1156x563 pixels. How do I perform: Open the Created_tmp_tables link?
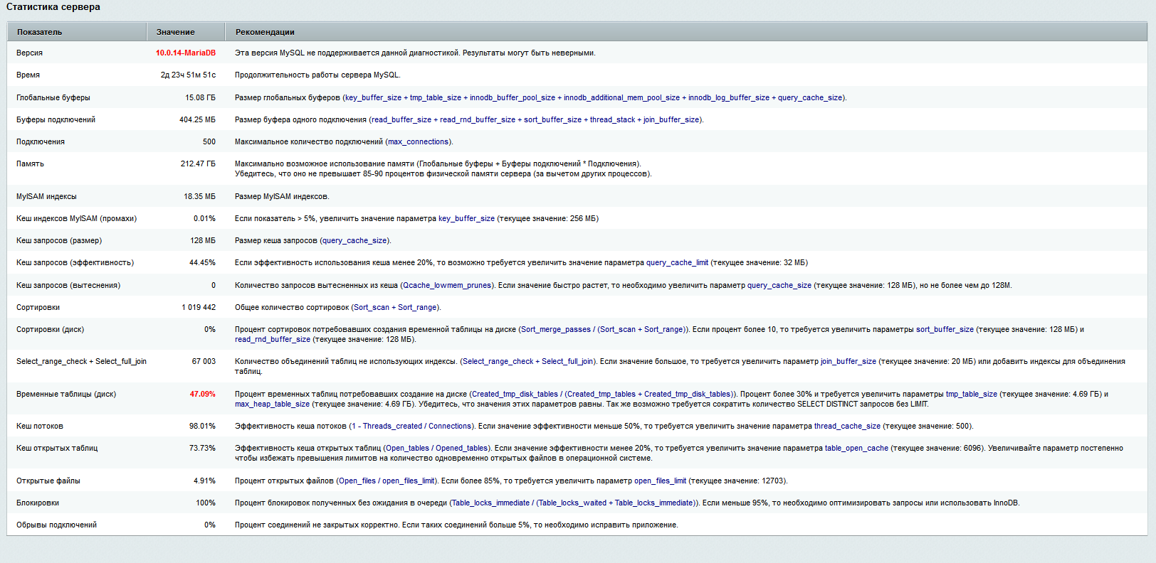point(601,394)
